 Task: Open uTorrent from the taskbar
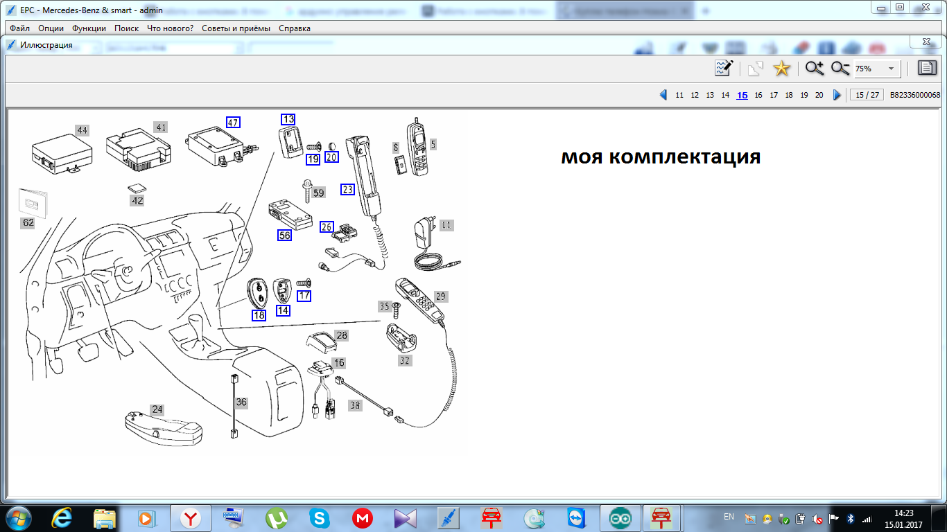coord(277,517)
